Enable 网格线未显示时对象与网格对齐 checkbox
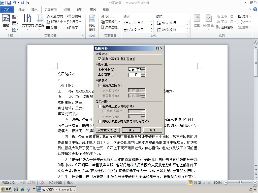 click(100, 121)
